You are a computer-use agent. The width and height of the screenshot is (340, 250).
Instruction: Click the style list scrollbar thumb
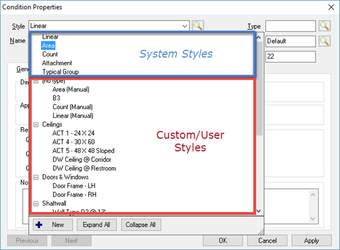click(x=260, y=88)
